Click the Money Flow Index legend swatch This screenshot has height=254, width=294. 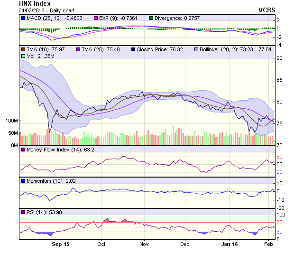pos(23,150)
